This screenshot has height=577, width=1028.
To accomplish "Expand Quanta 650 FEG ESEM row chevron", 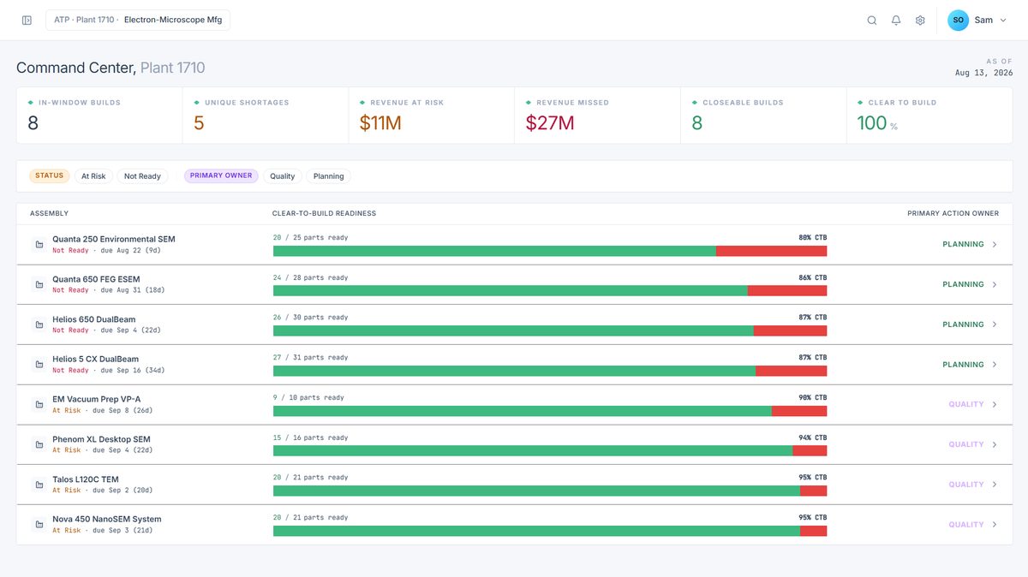I will 995,285.
